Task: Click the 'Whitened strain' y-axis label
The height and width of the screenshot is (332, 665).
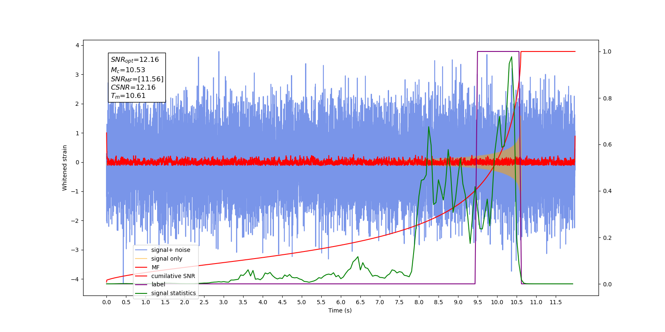Action: pos(65,168)
